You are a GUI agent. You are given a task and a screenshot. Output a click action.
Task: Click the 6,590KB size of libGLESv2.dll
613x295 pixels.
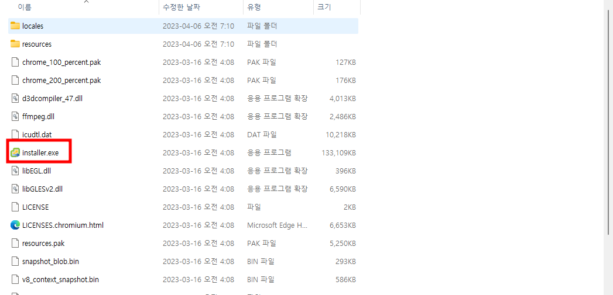click(x=343, y=189)
